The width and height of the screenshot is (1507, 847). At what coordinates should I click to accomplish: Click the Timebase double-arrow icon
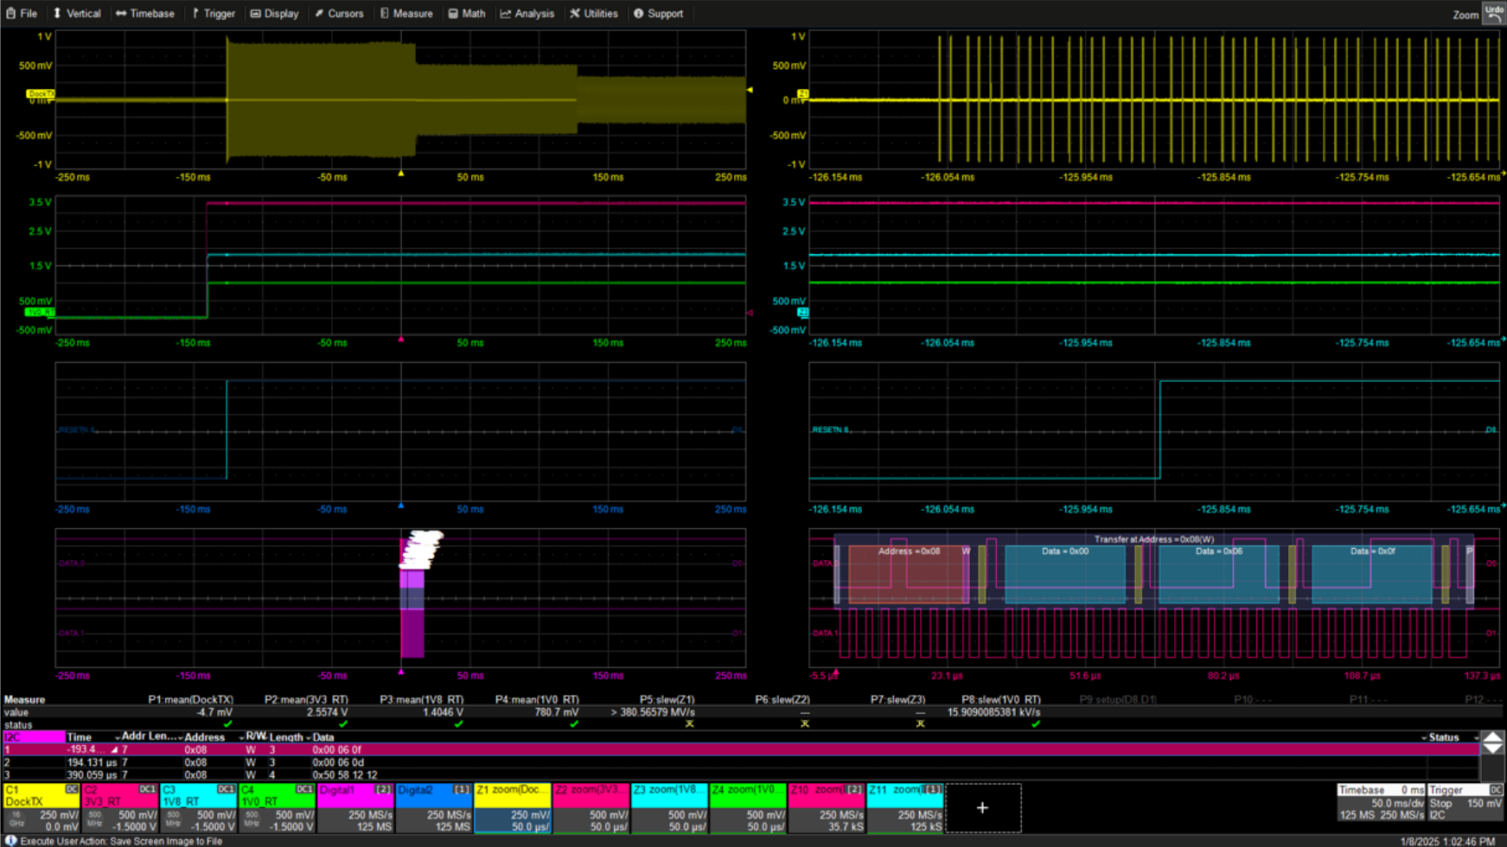[x=121, y=14]
